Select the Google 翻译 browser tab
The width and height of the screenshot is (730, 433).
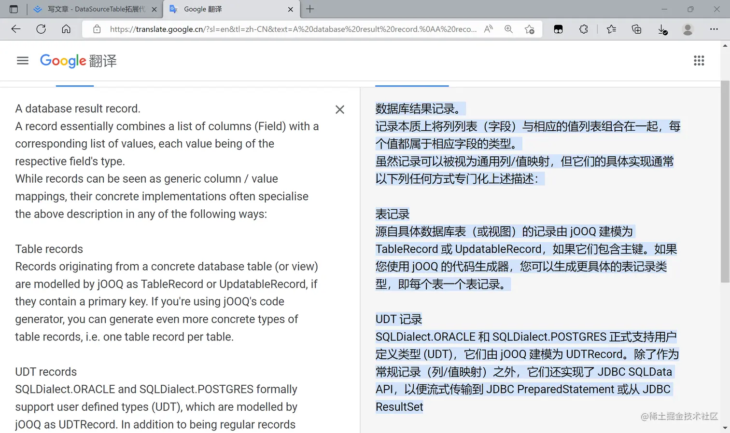pos(231,9)
